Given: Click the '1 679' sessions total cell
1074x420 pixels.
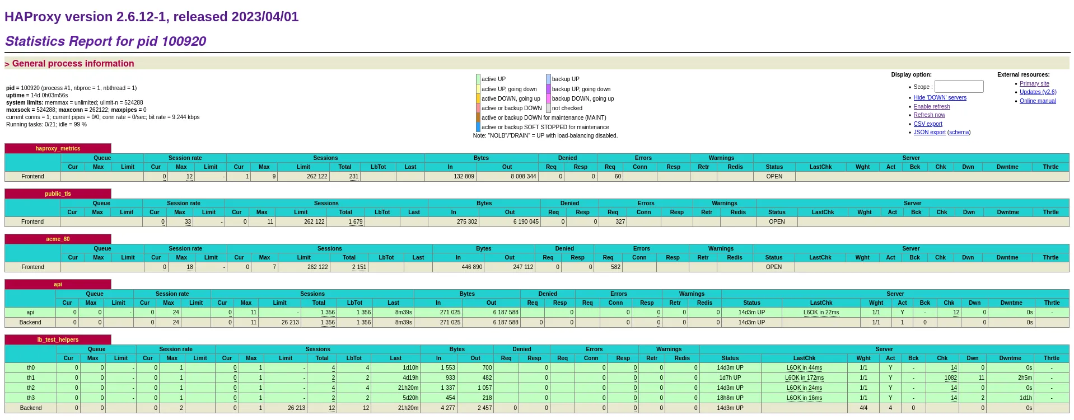Looking at the screenshot, I should click(345, 222).
